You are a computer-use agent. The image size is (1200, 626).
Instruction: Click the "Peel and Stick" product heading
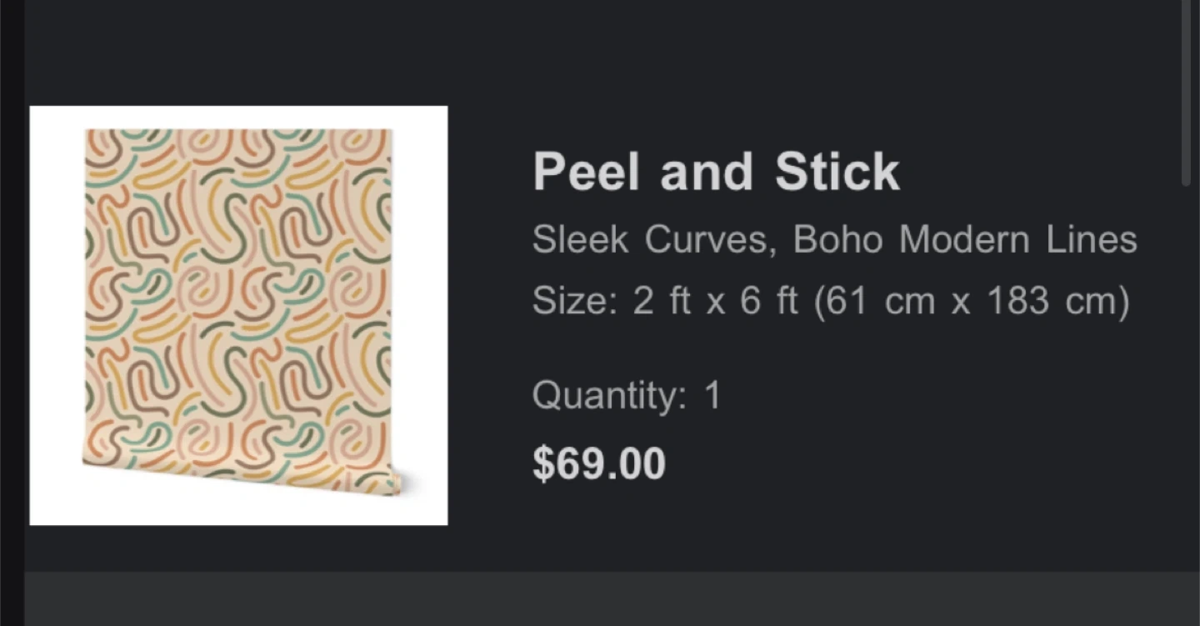coord(716,172)
